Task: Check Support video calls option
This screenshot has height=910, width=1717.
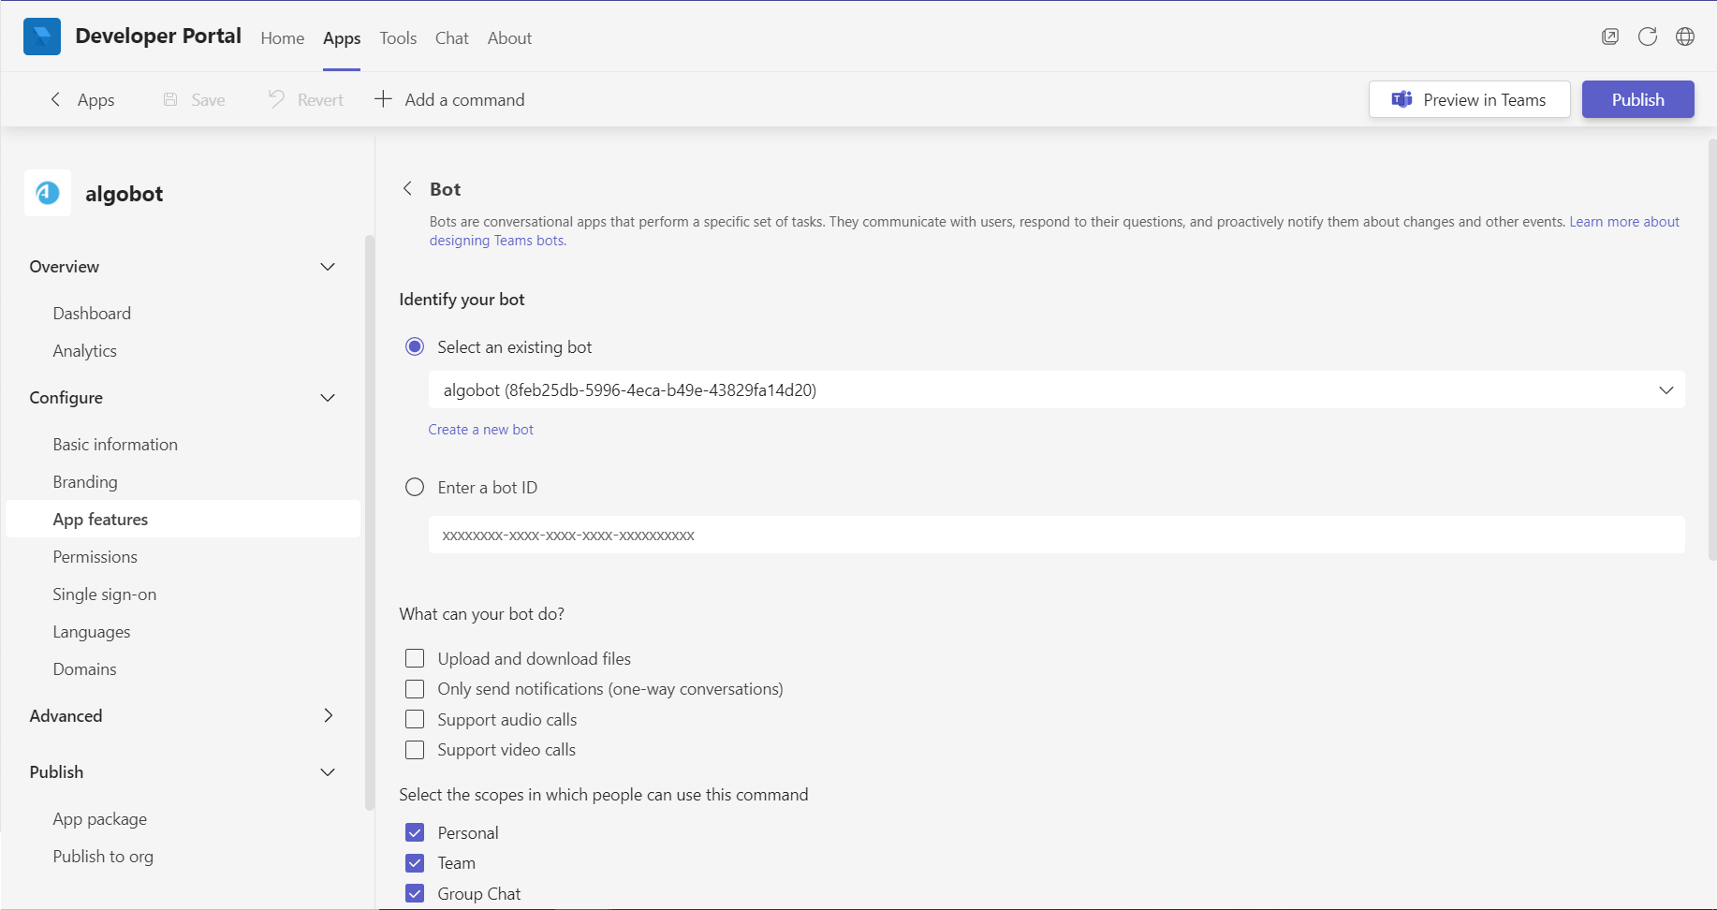Action: (x=415, y=749)
